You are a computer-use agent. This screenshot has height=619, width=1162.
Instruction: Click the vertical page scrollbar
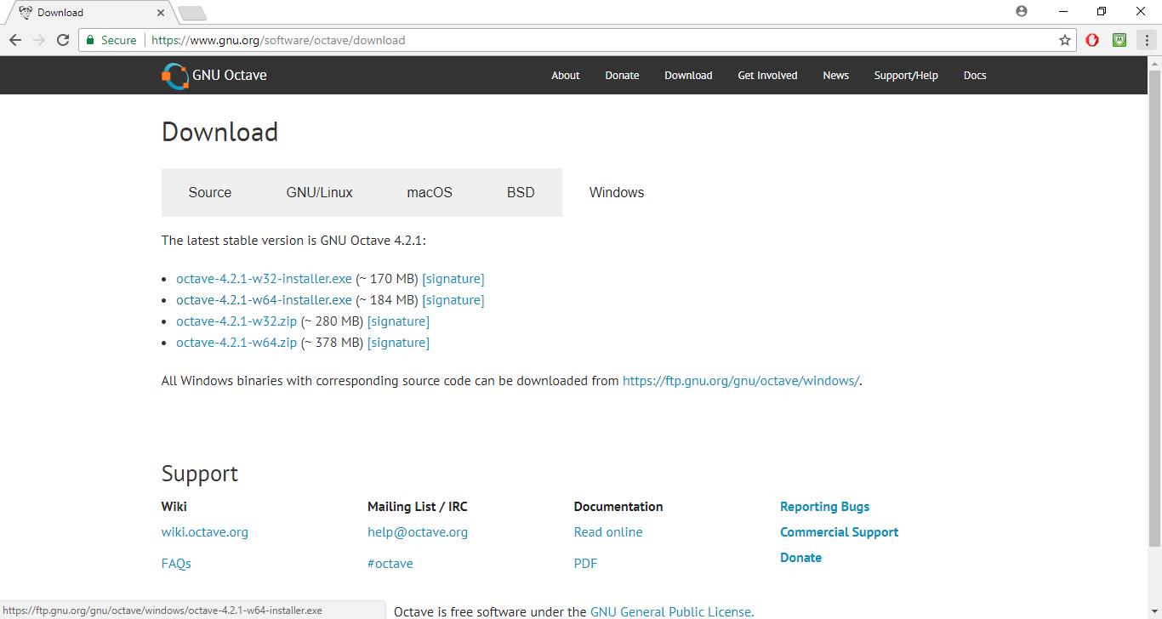[1154, 306]
